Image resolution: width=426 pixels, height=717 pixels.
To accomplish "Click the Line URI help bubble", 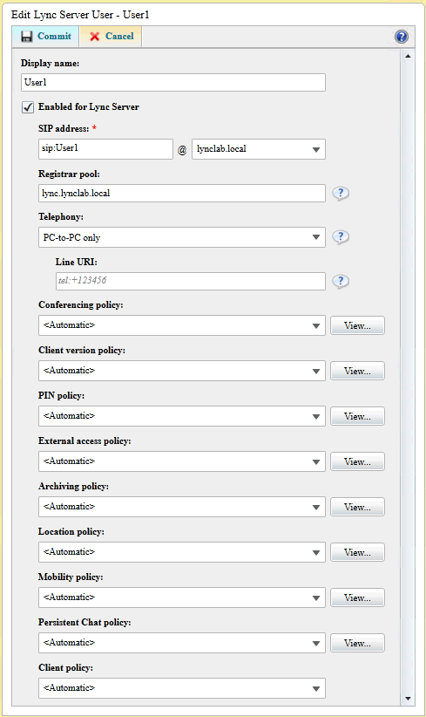I will pyautogui.click(x=340, y=281).
